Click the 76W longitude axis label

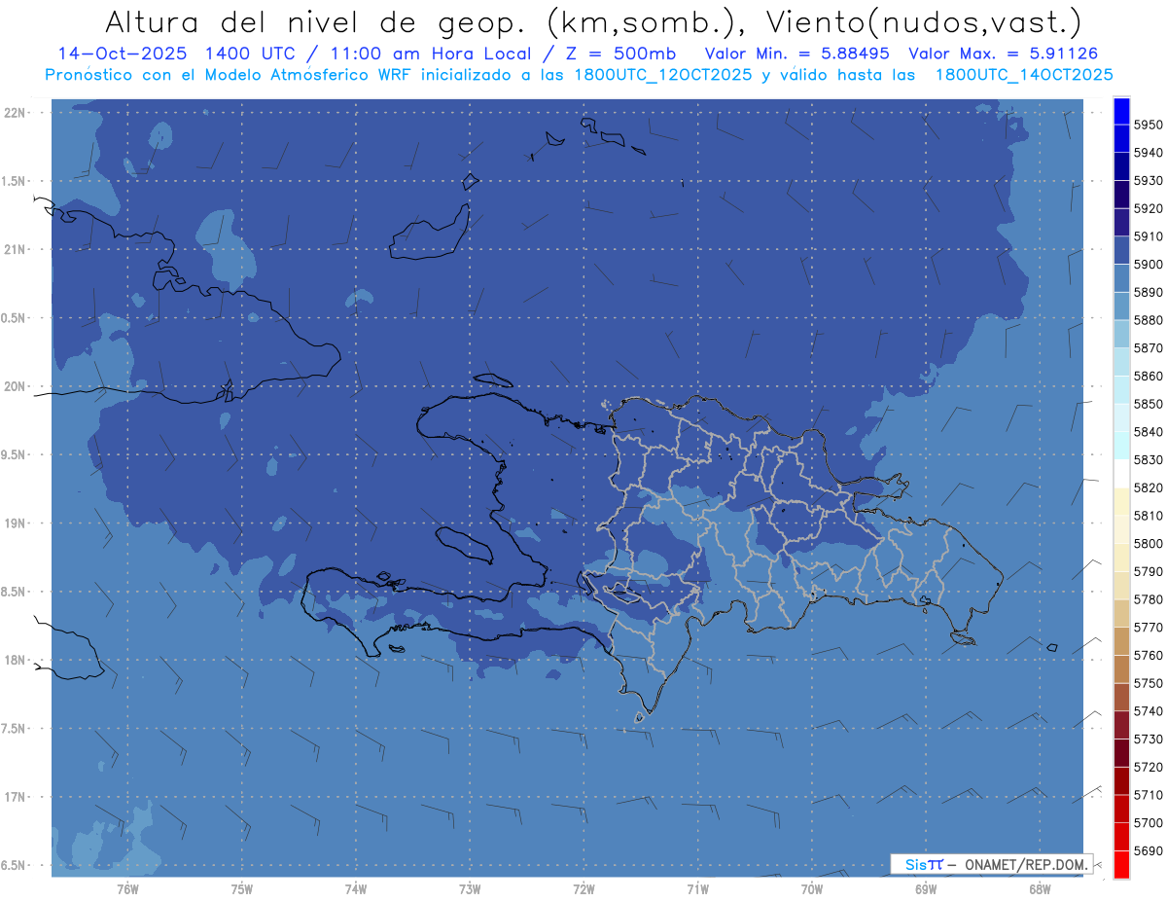point(127,888)
